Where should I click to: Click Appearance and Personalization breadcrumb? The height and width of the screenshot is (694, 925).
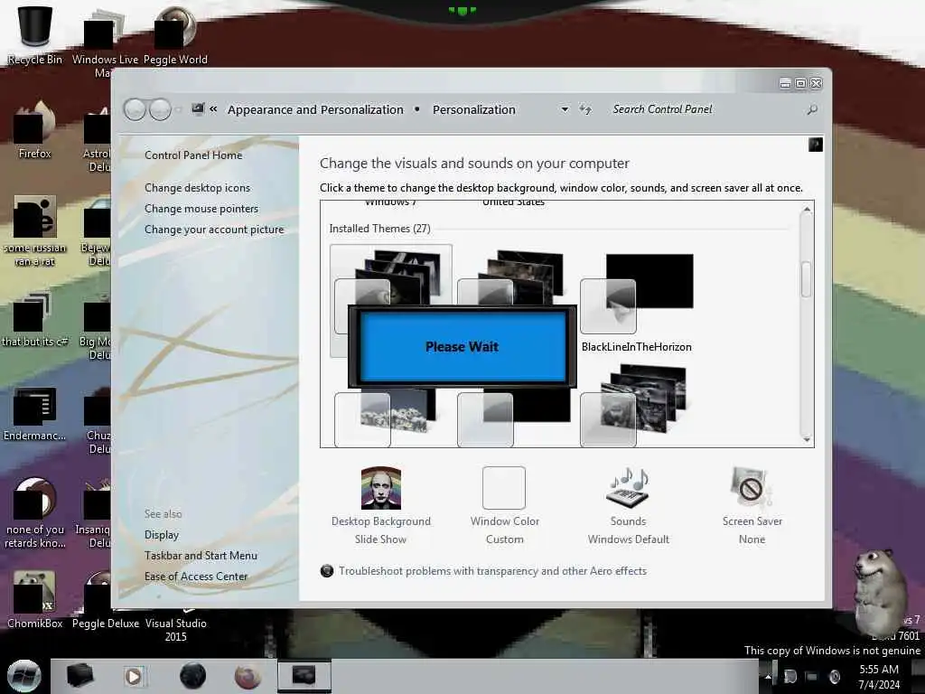315,109
